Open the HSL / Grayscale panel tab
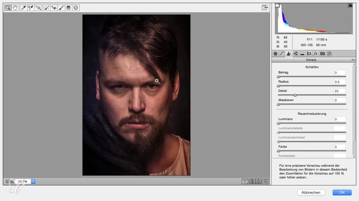The width and height of the screenshot is (359, 201). (x=296, y=54)
